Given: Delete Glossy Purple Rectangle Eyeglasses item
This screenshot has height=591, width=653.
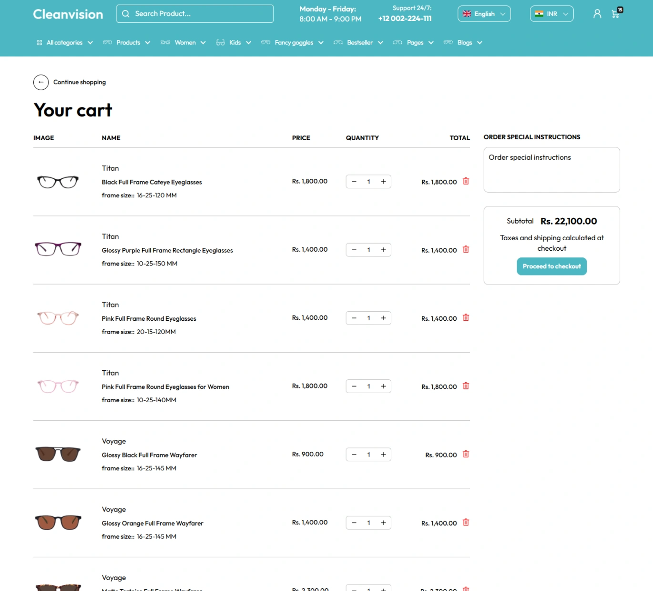Looking at the screenshot, I should click(x=466, y=249).
